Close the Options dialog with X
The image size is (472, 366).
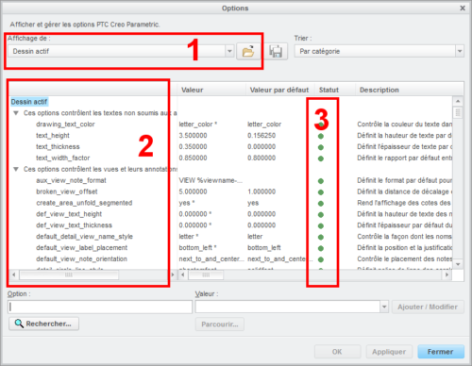pyautogui.click(x=463, y=8)
